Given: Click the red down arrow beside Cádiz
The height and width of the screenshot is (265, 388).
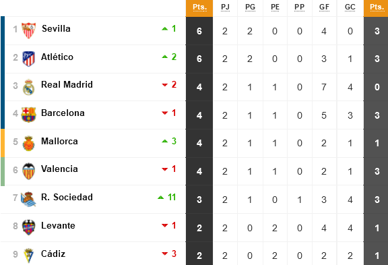Looking at the screenshot, I should point(165,254).
